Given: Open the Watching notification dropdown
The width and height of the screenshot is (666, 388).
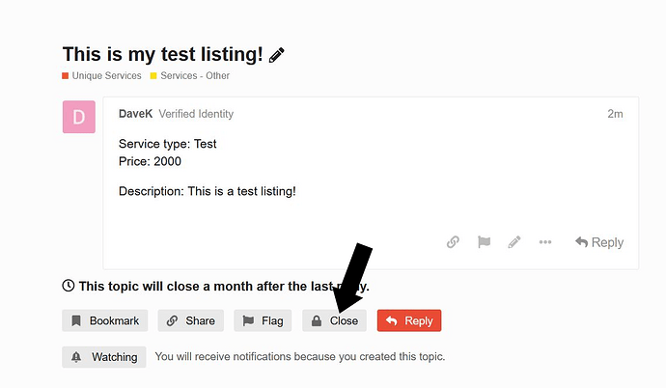Looking at the screenshot, I should [104, 357].
